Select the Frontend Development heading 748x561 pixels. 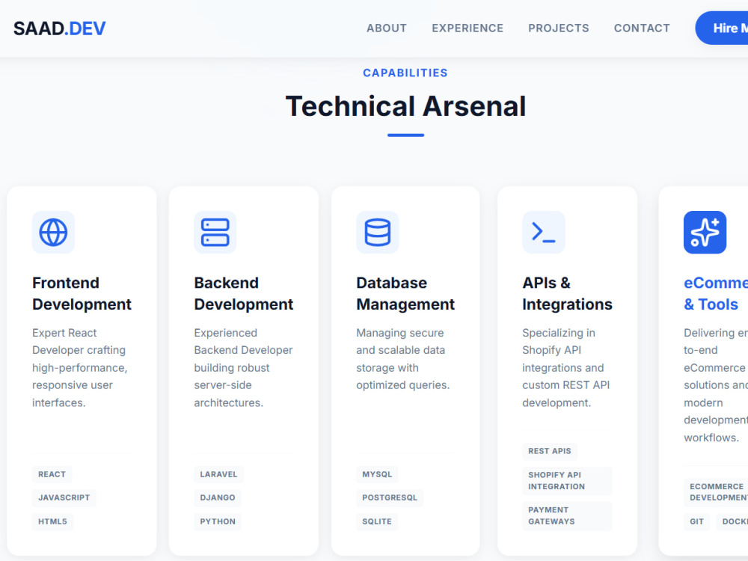click(x=82, y=293)
